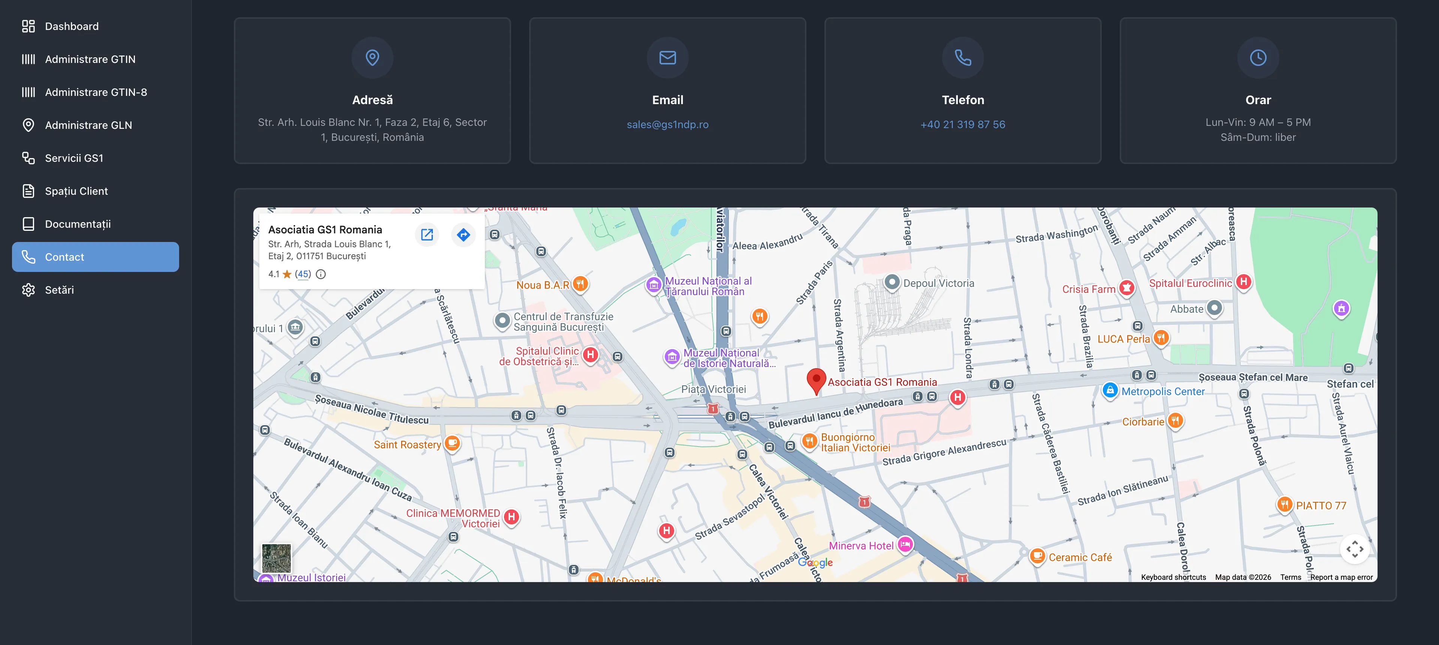
Task: Select the Administrare GTIN-8 menu item
Action: [96, 92]
